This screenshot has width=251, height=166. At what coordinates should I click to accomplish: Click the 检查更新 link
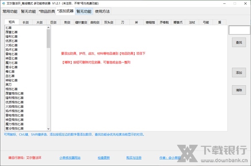104,158
